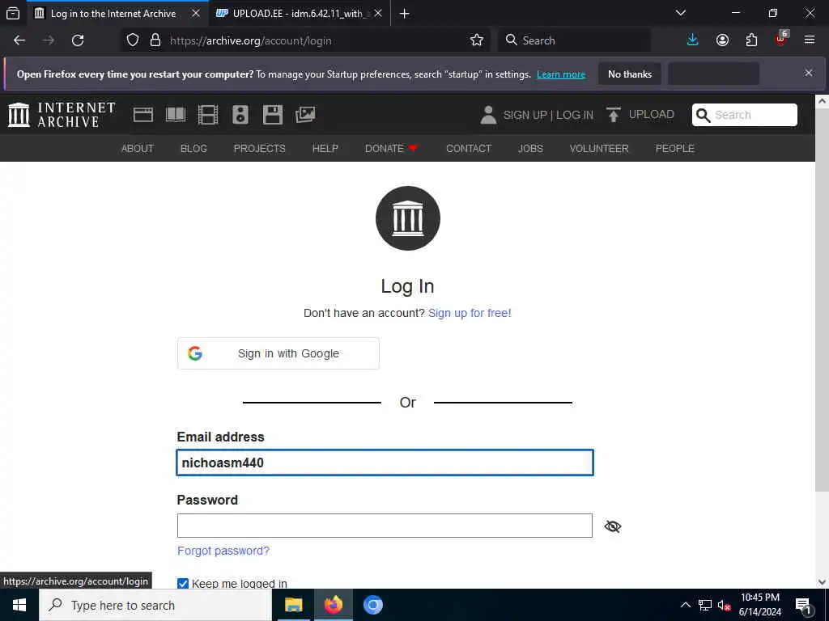Click SIGN UP in the header

click(525, 115)
